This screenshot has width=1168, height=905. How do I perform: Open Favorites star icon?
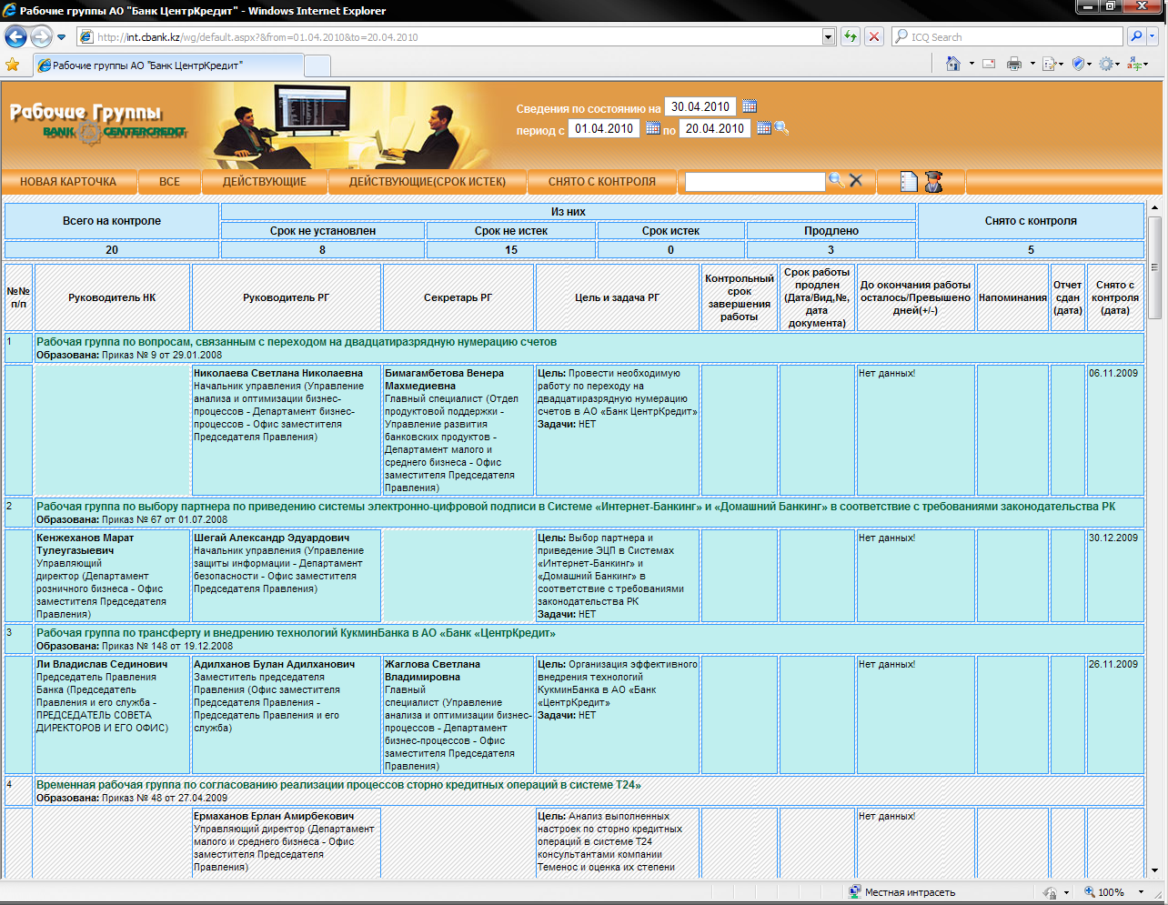pyautogui.click(x=13, y=65)
